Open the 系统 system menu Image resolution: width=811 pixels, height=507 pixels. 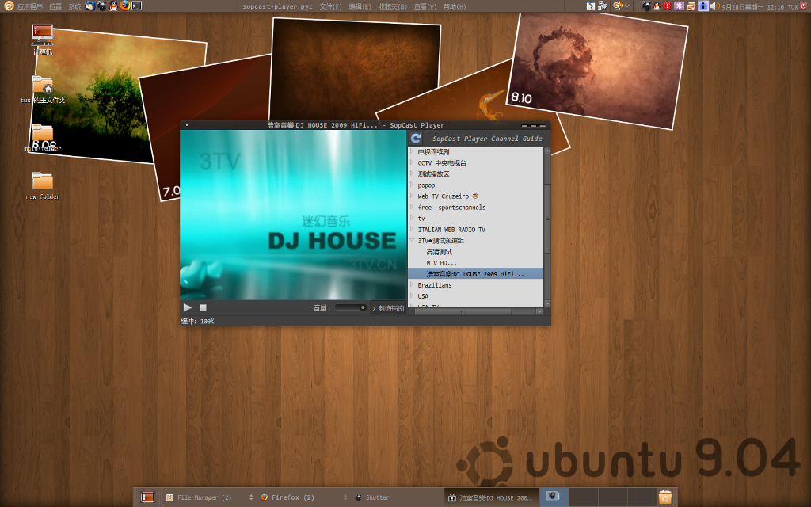[x=74, y=6]
